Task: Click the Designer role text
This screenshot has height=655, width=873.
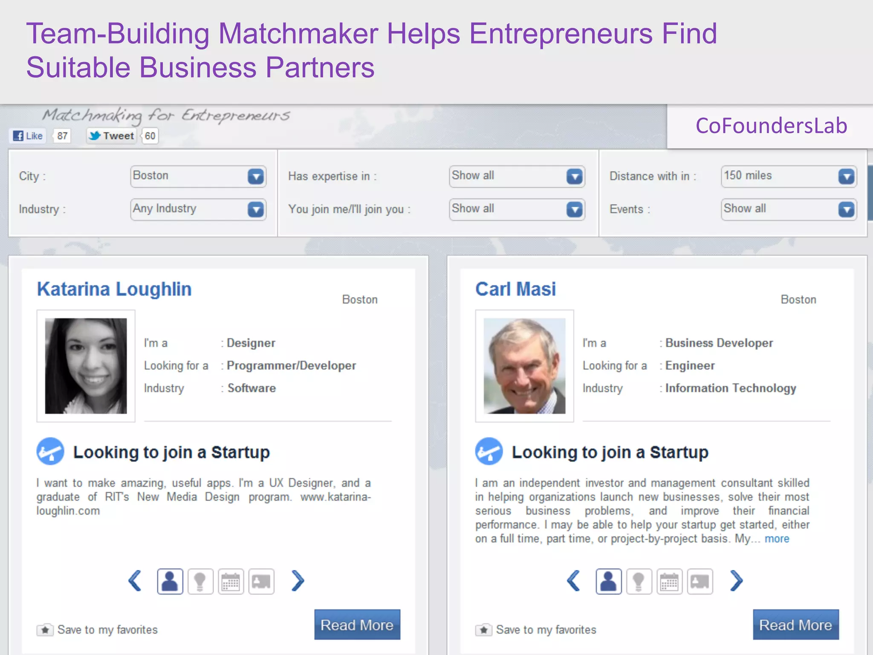Action: click(251, 343)
